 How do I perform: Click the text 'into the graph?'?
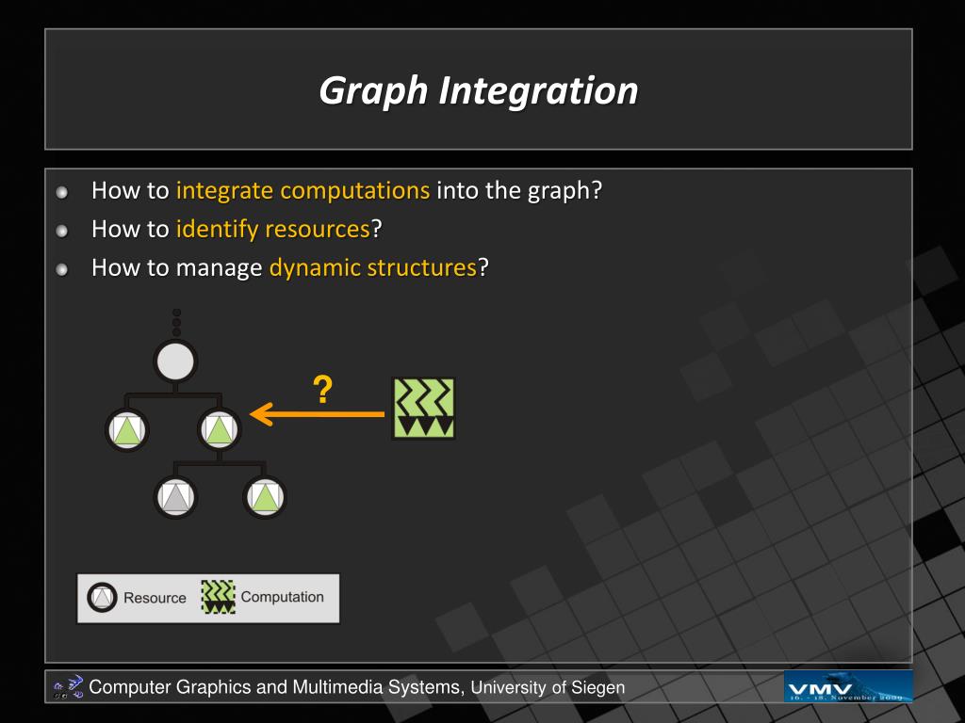[519, 190]
